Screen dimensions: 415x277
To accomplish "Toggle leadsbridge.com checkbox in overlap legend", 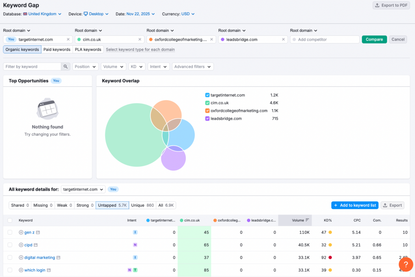I will pyautogui.click(x=207, y=118).
